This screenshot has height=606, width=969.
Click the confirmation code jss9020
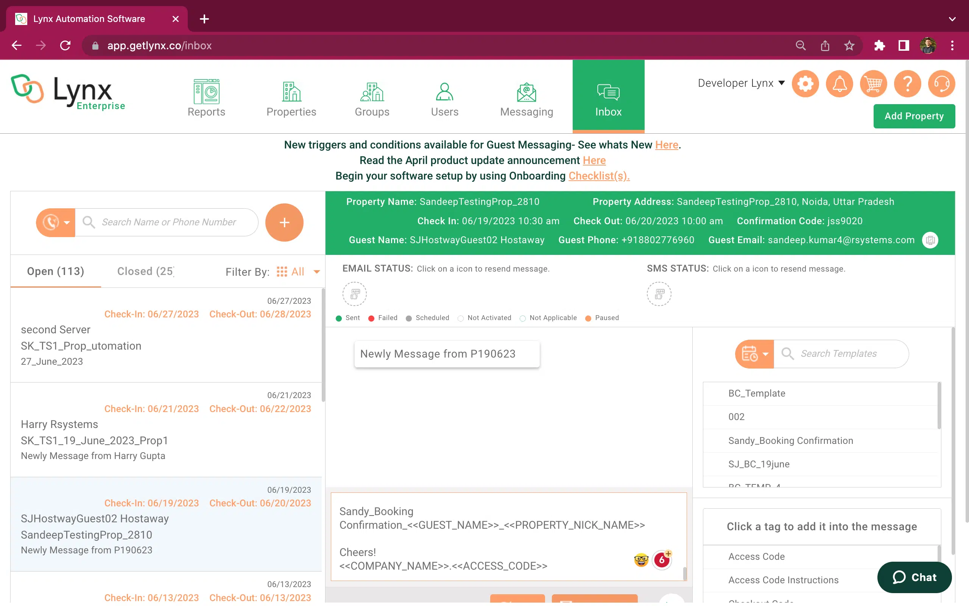[x=845, y=221]
